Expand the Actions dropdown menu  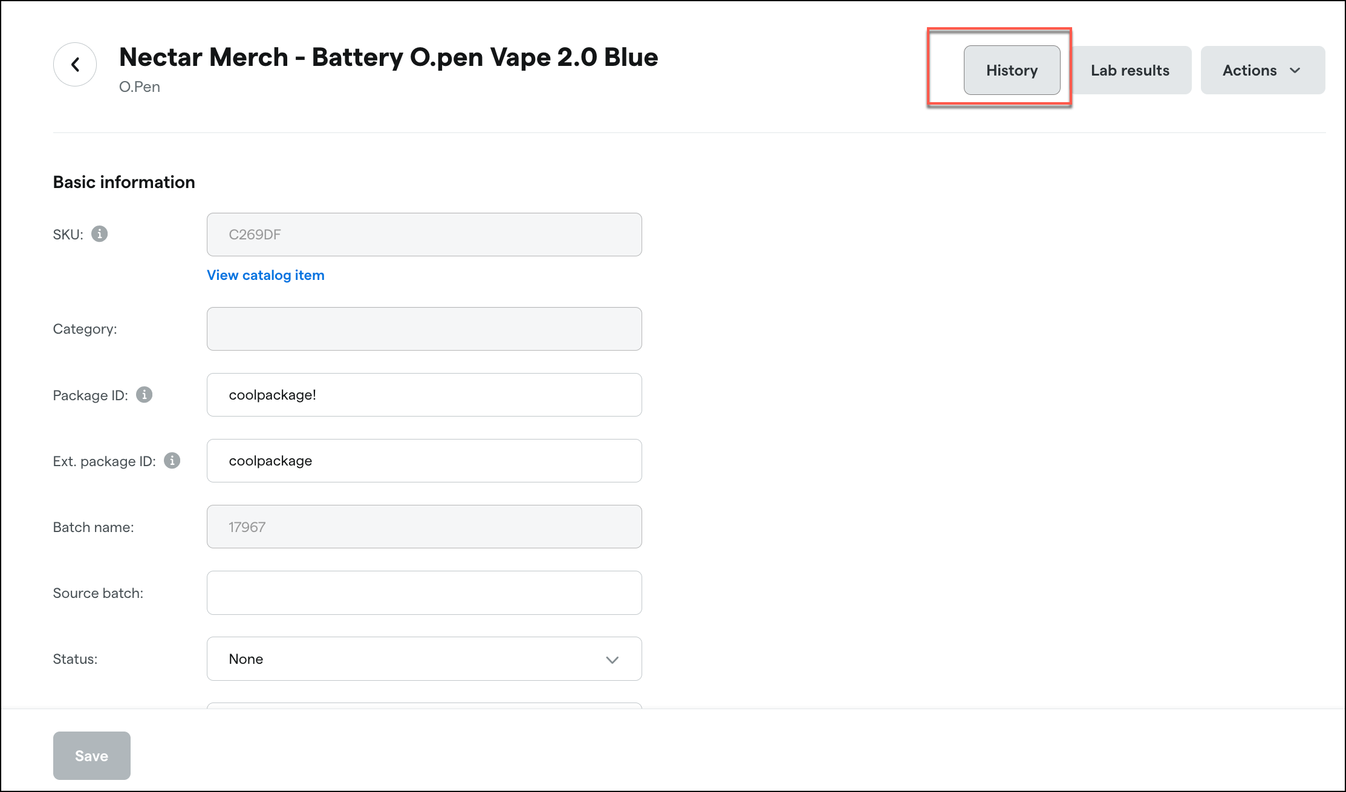pos(1263,70)
